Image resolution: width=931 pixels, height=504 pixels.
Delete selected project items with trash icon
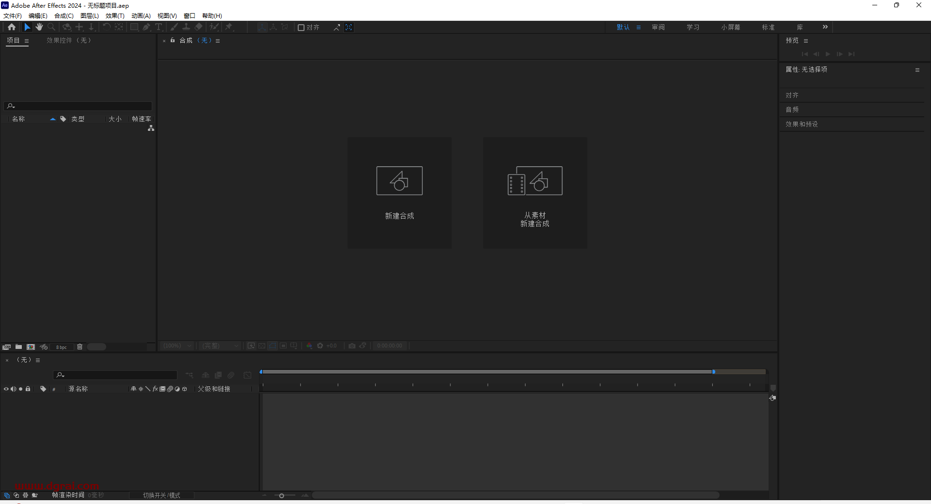pyautogui.click(x=80, y=347)
